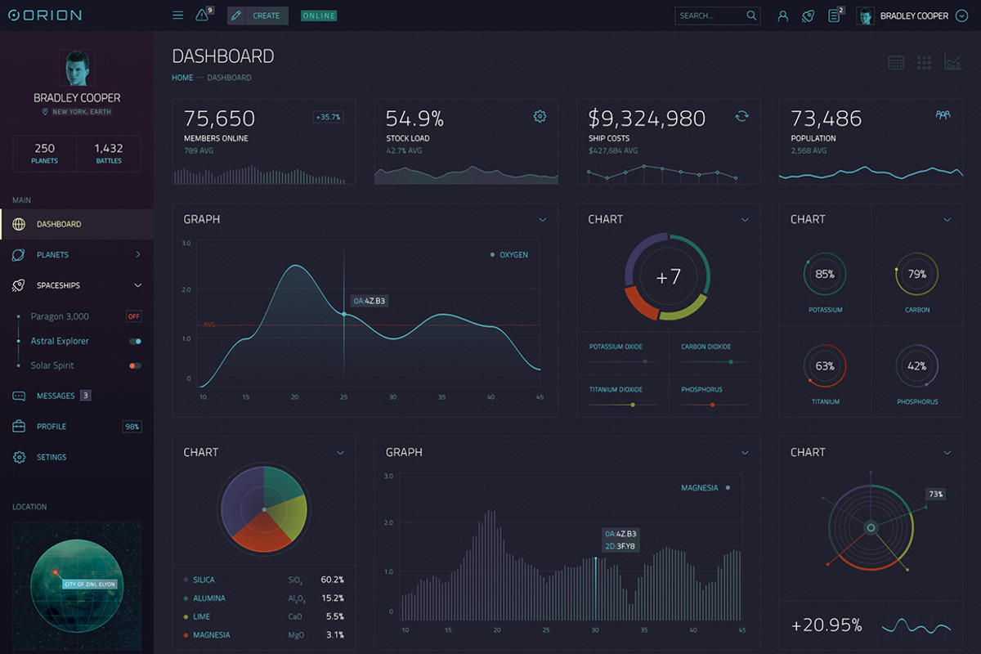981x654 pixels.
Task: Open the alerts bell with 9 notifications
Action: coord(201,15)
